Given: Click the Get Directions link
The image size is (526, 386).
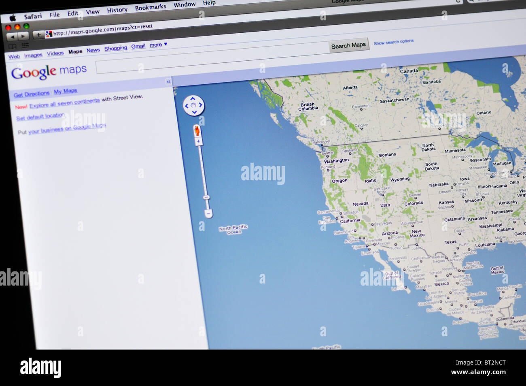Looking at the screenshot, I should coord(32,94).
